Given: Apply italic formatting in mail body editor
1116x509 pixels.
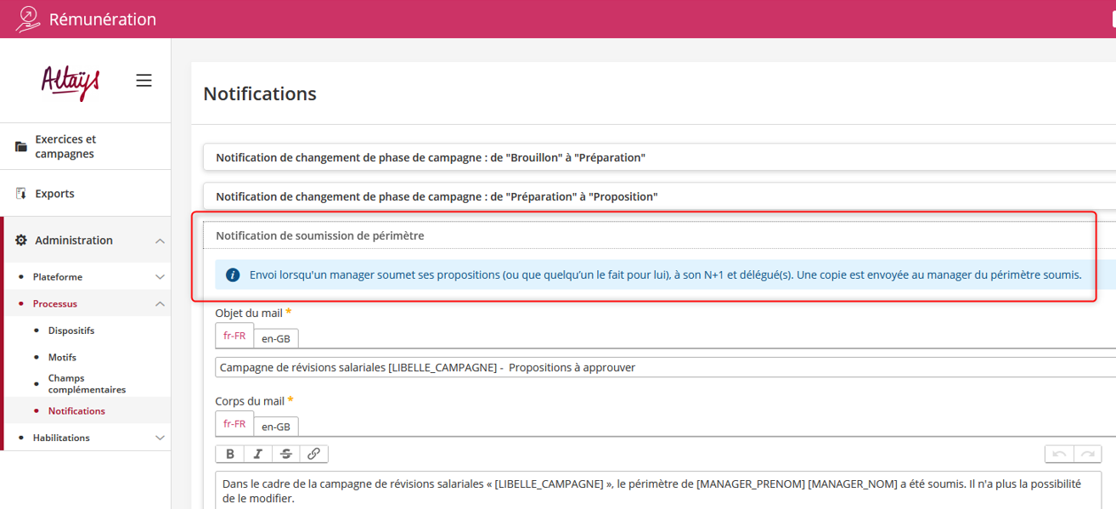Looking at the screenshot, I should pos(258,454).
